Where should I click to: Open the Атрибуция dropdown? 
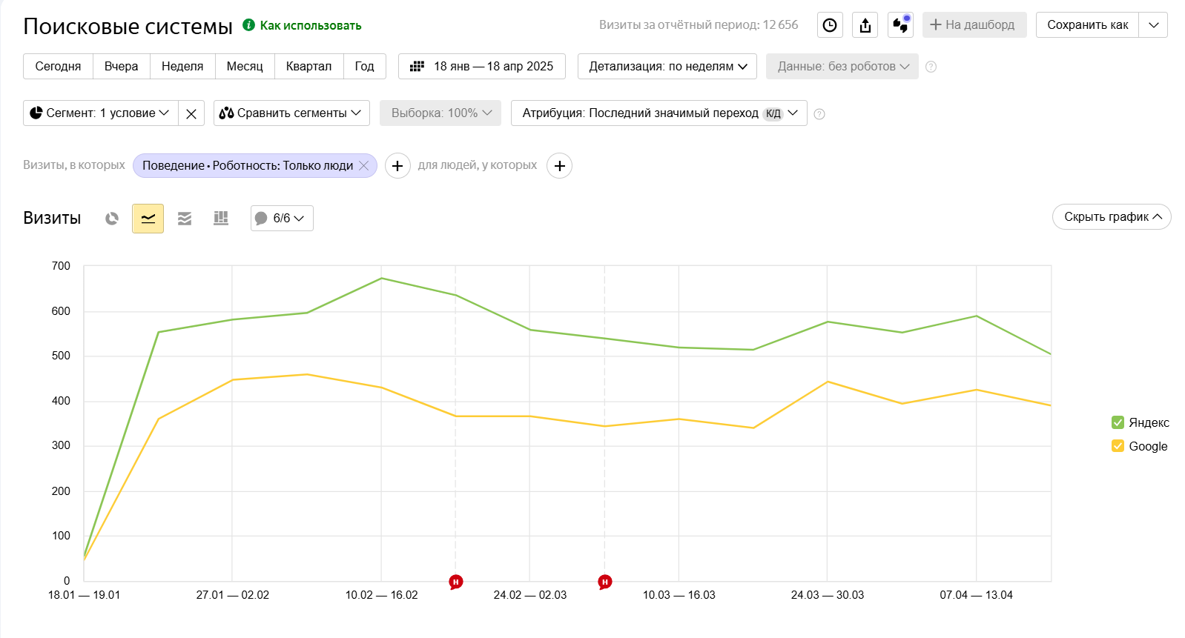click(658, 113)
